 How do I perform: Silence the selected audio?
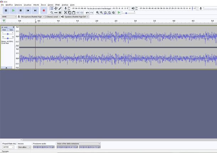point(82,12)
